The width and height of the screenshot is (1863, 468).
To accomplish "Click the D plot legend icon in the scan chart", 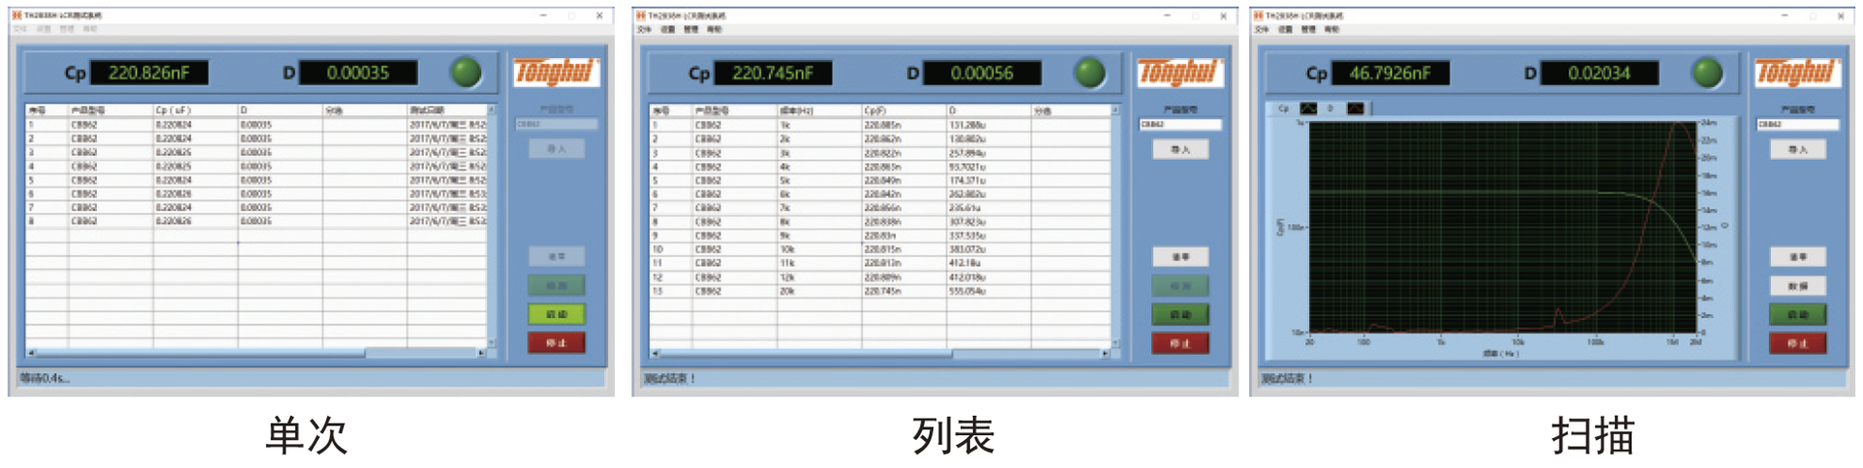I will [x=1355, y=108].
